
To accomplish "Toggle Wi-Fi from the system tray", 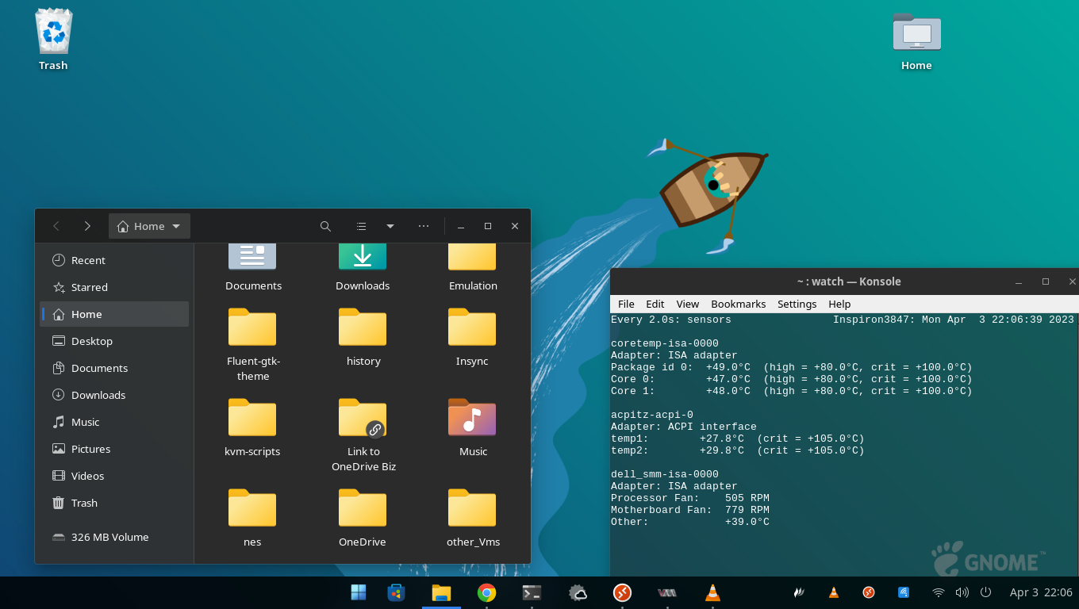I will click(x=937, y=592).
